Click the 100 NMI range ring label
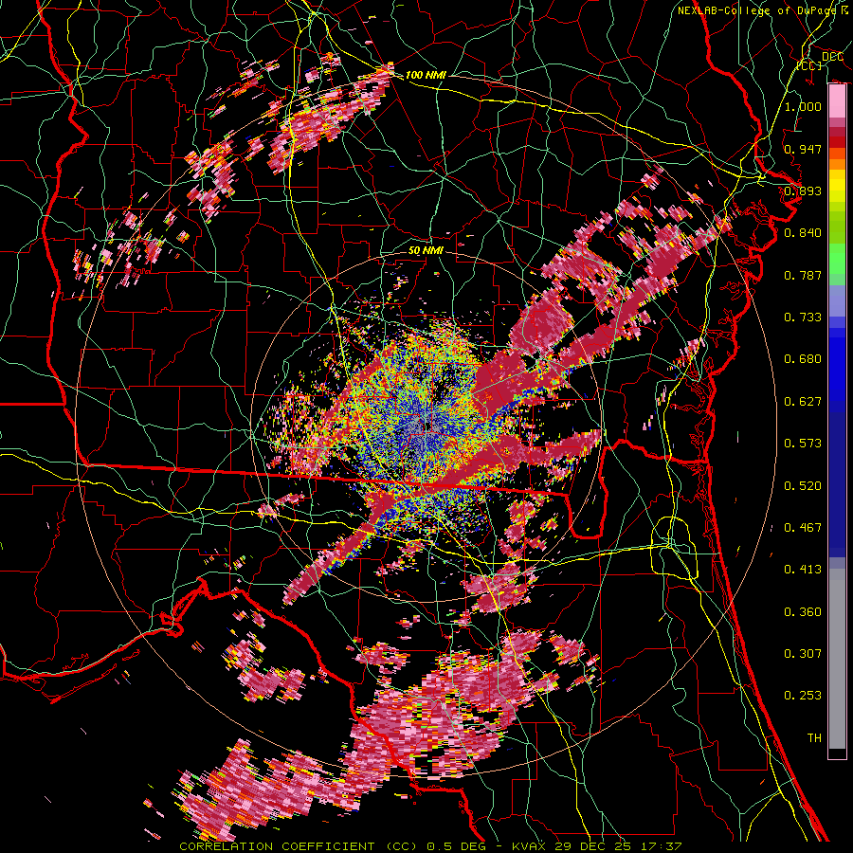Image resolution: width=853 pixels, height=853 pixels. click(426, 75)
